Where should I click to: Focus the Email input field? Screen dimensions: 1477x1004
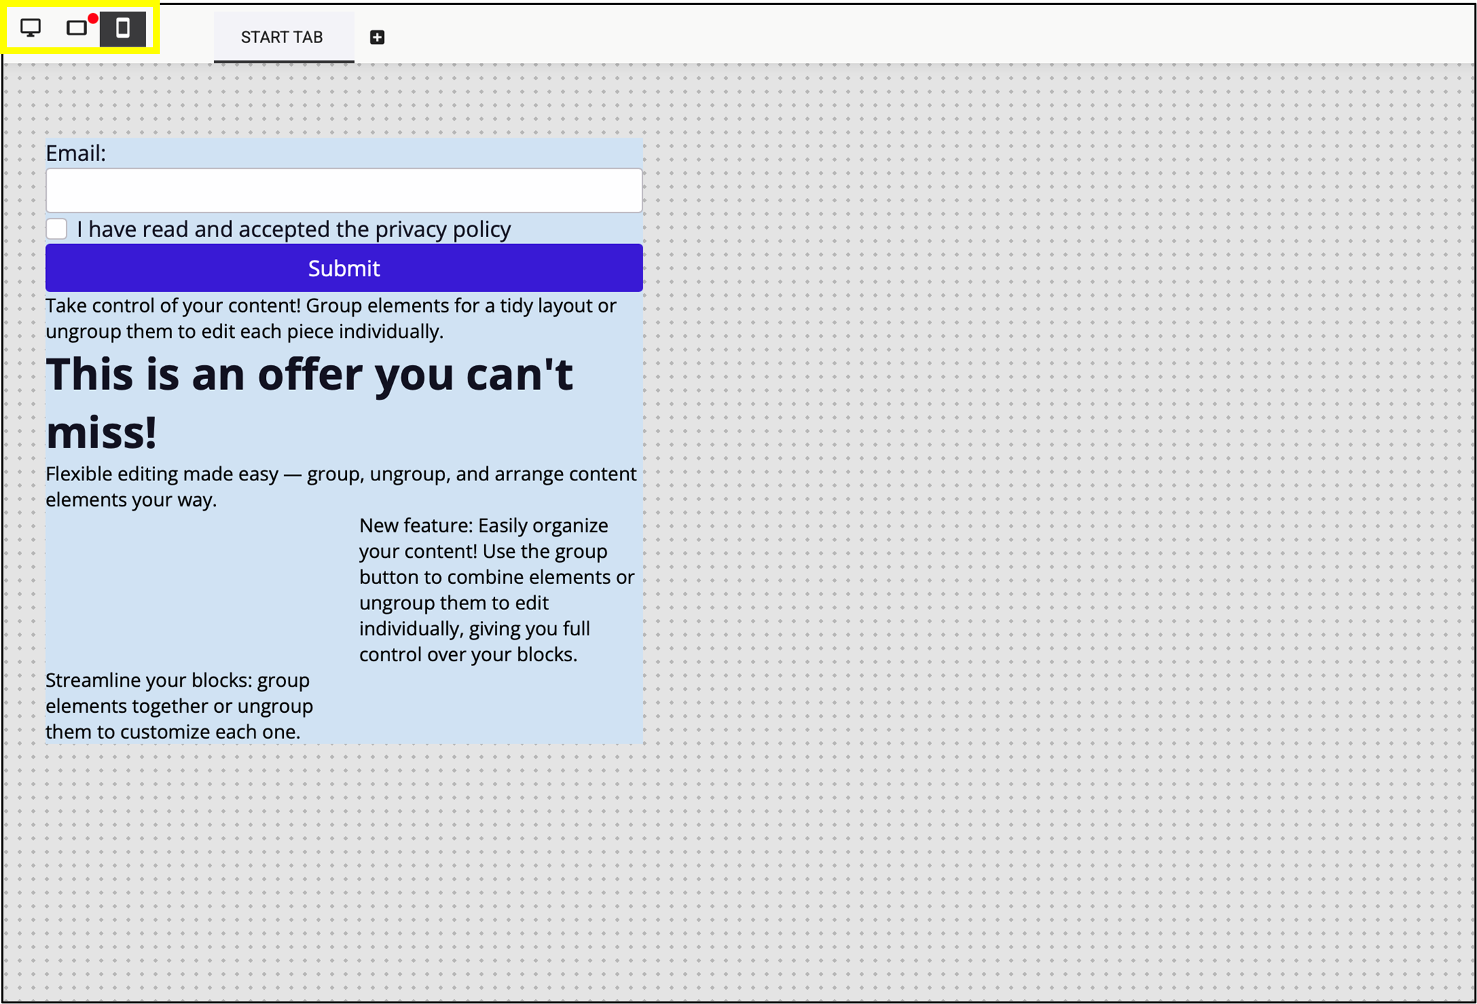pos(344,191)
